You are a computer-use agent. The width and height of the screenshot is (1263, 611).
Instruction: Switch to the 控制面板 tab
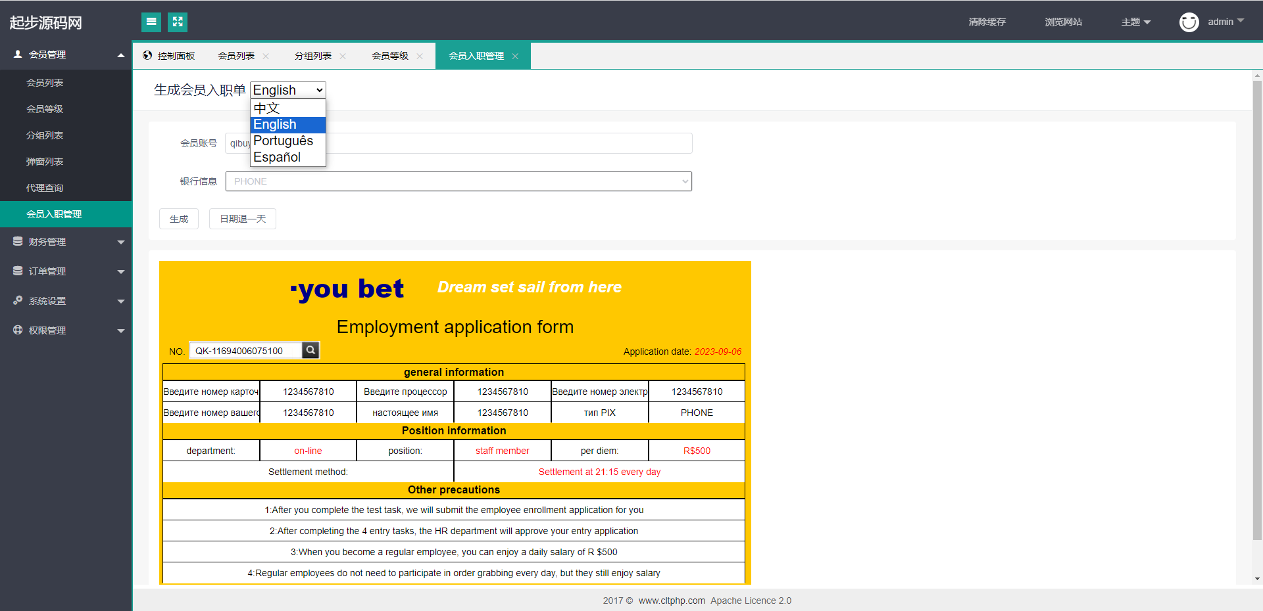[170, 57]
